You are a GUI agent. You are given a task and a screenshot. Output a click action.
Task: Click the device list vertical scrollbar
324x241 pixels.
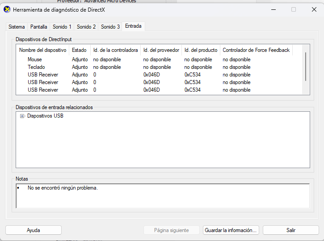click(306, 67)
